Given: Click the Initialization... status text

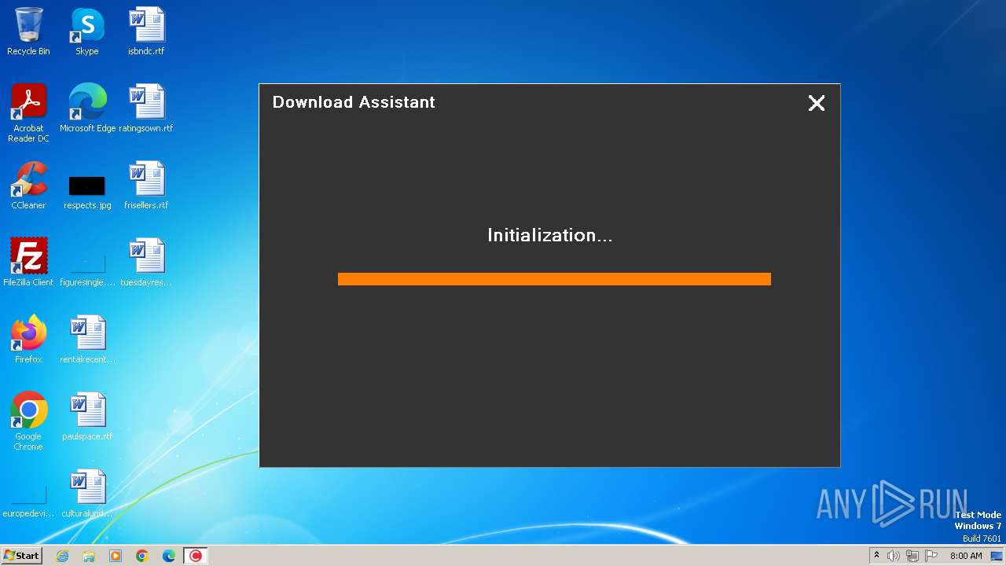Looking at the screenshot, I should pos(550,235).
